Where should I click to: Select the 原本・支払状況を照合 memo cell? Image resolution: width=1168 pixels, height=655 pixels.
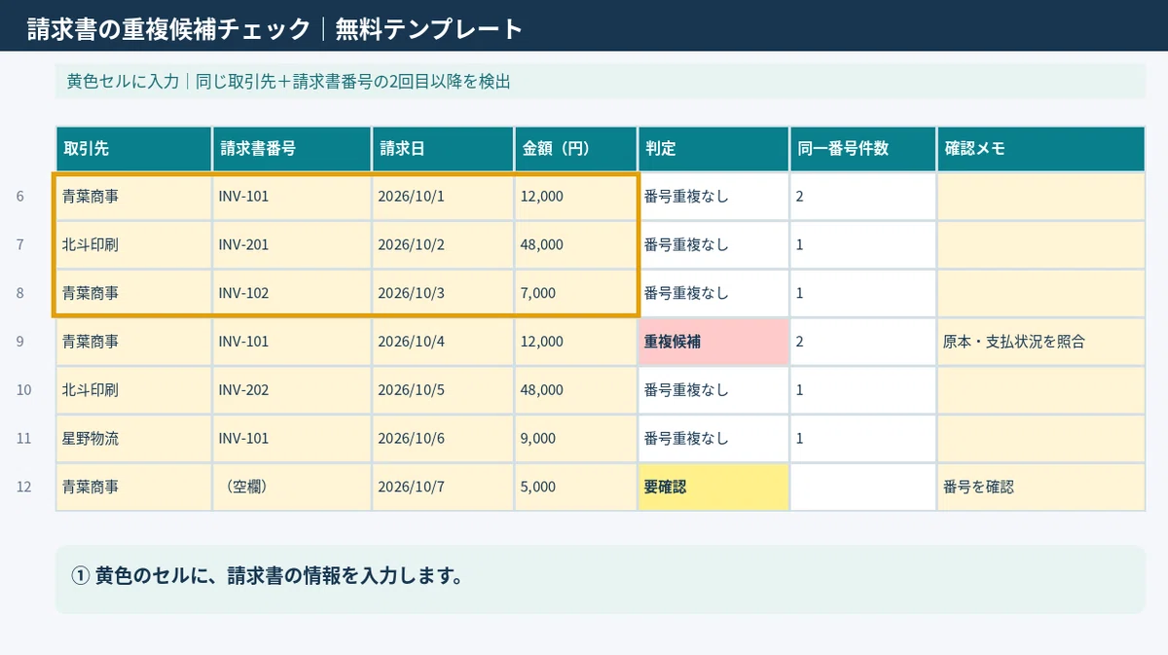coord(1040,342)
